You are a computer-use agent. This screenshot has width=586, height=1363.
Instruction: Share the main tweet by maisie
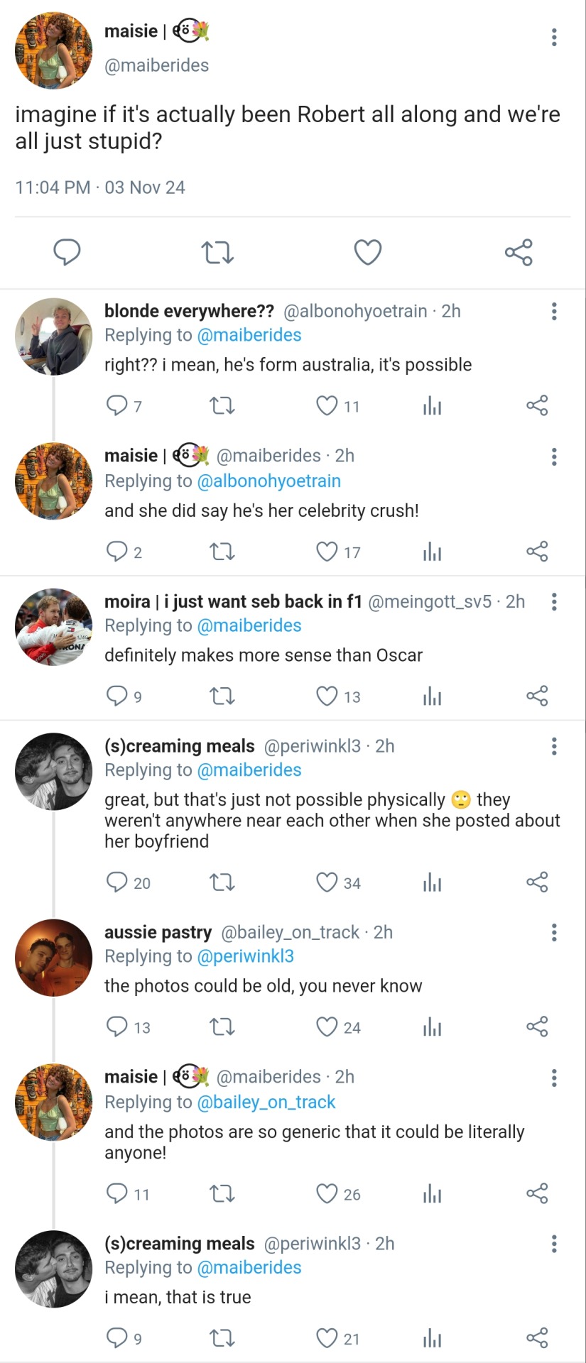tap(519, 252)
